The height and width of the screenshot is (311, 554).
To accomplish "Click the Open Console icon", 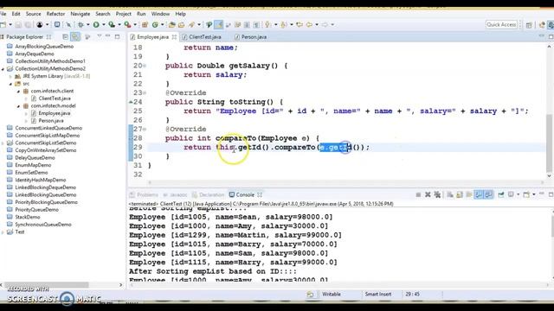I will tap(526, 194).
